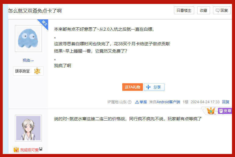235x157 pixels.
Task: Open the 枫临→ username profile link
Action: (28, 60)
